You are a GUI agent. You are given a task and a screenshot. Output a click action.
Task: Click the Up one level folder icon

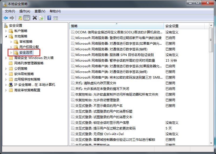[20, 18]
